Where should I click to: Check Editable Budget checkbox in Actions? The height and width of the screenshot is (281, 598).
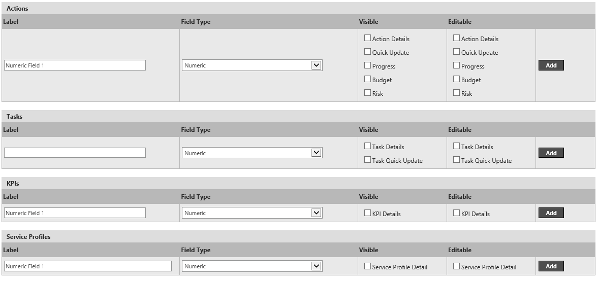[x=456, y=79]
